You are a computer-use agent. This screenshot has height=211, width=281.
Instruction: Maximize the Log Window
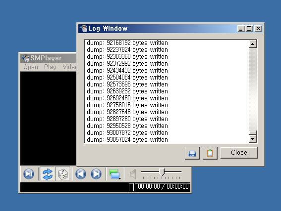(249, 29)
